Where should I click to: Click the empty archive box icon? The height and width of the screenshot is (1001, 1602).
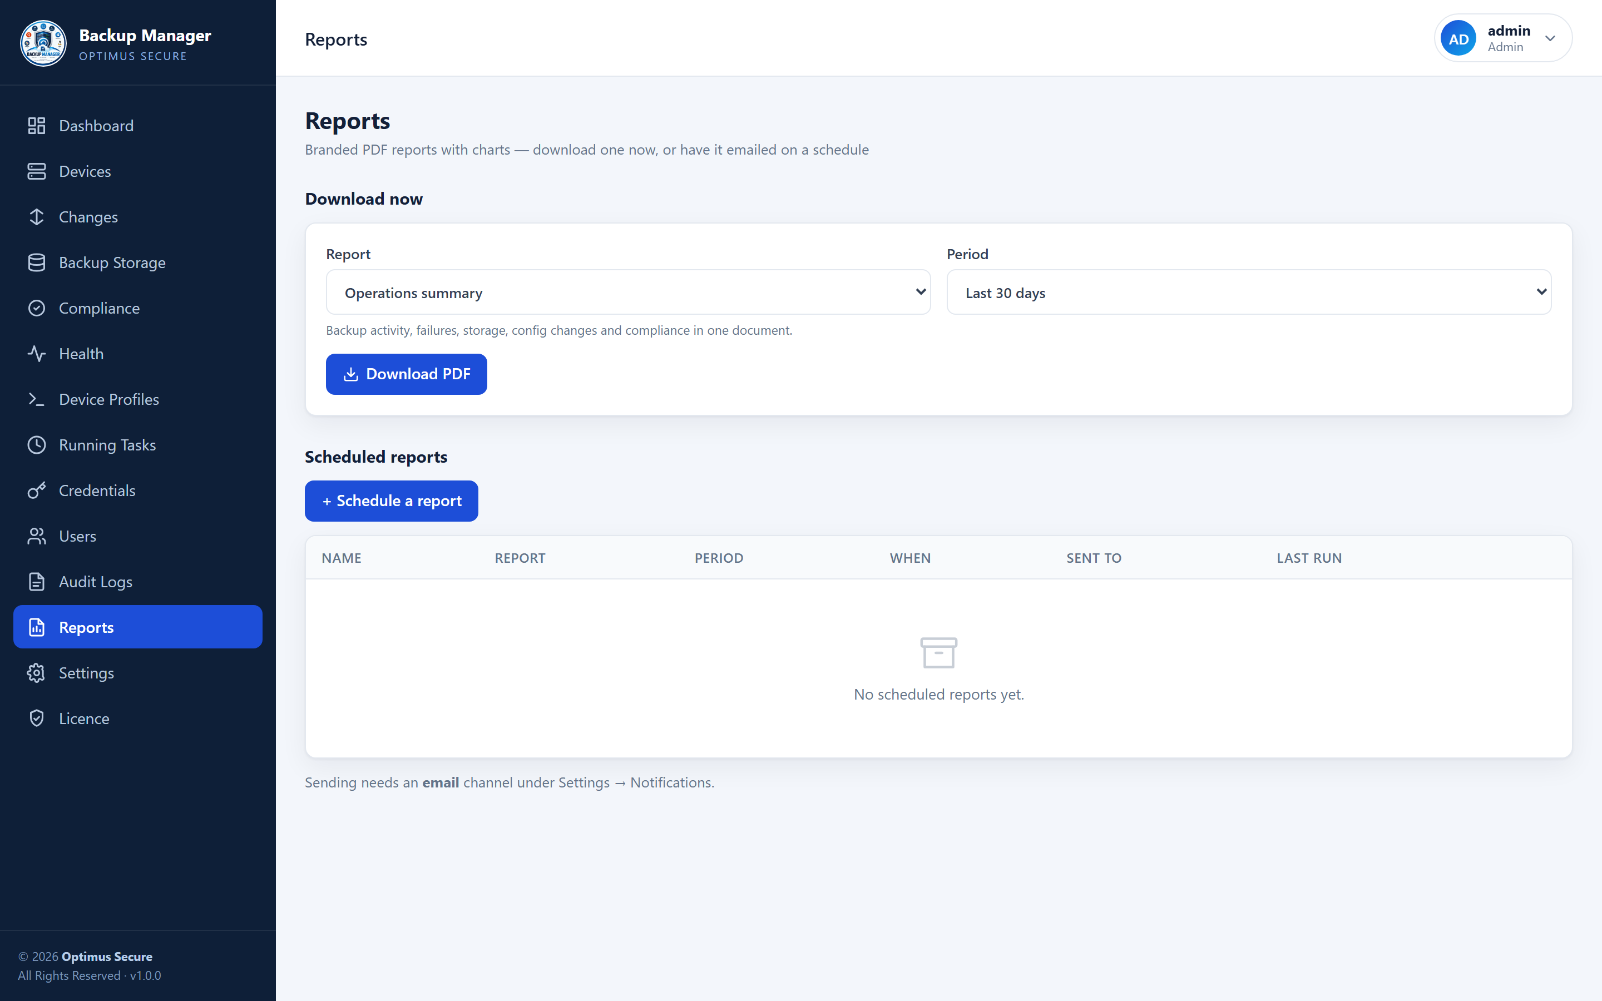point(939,653)
